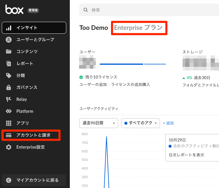Click the ガバナンス lock icon
219x188 pixels.
[9, 87]
